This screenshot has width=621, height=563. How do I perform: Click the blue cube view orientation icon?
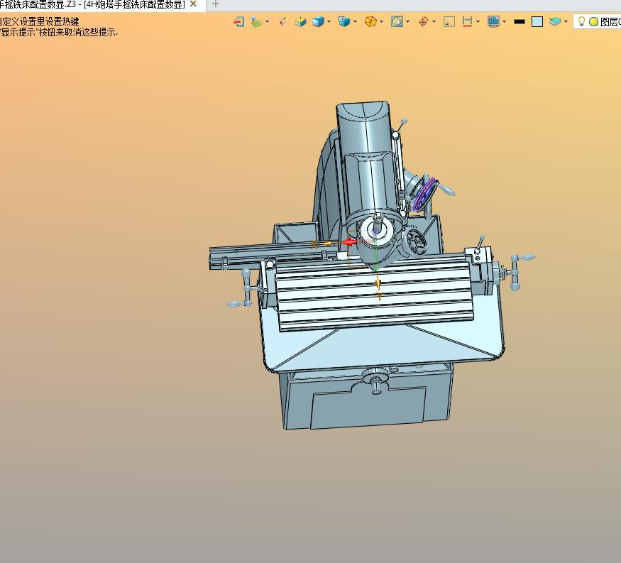pos(344,21)
